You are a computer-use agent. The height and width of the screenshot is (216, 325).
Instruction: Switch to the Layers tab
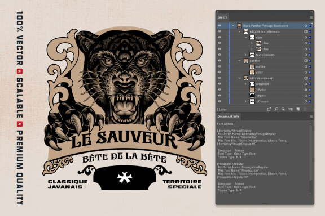[x=222, y=17]
